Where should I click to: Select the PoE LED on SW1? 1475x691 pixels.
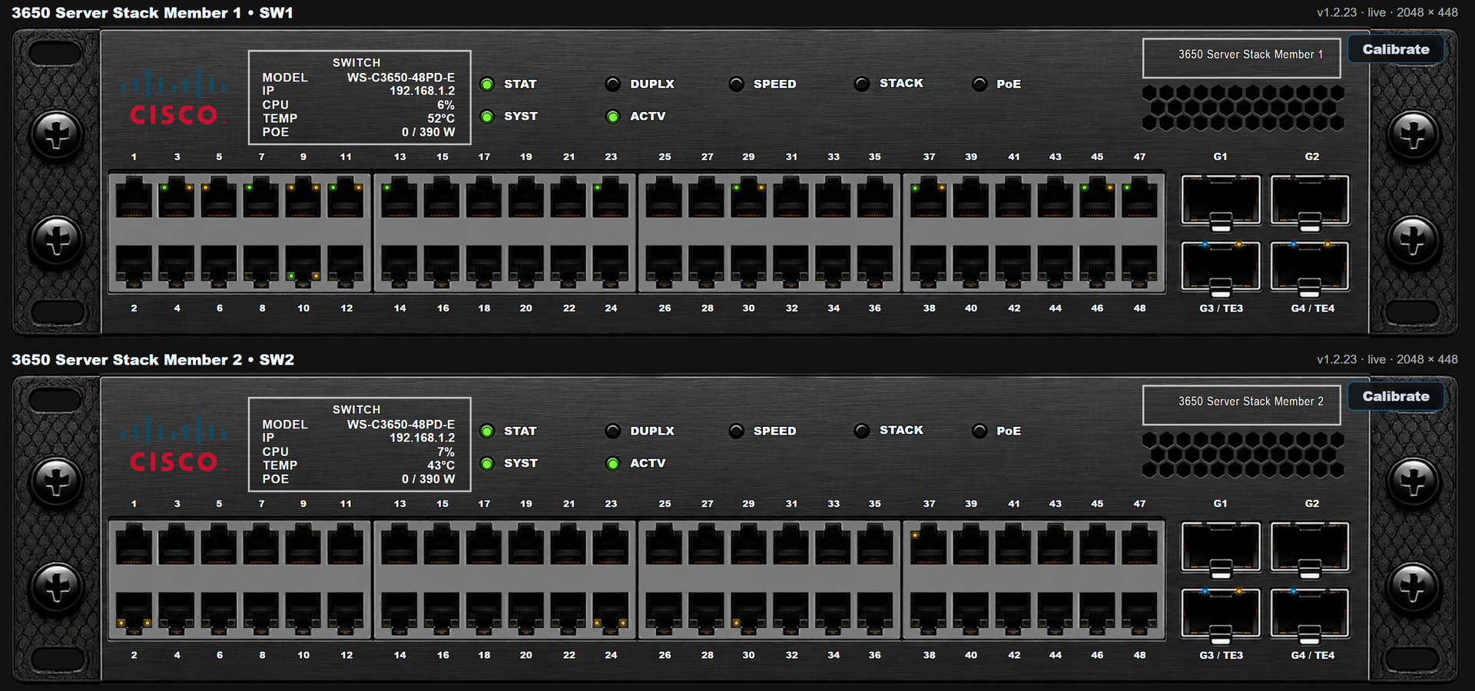pyautogui.click(x=979, y=84)
